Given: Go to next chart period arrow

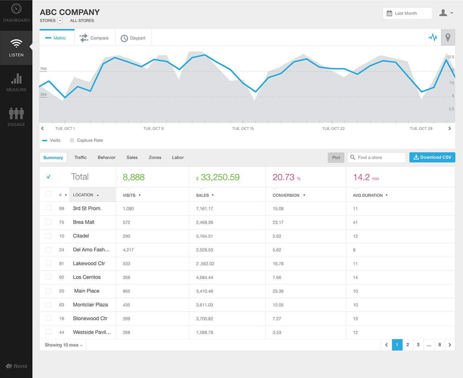Looking at the screenshot, I should click(x=450, y=129).
